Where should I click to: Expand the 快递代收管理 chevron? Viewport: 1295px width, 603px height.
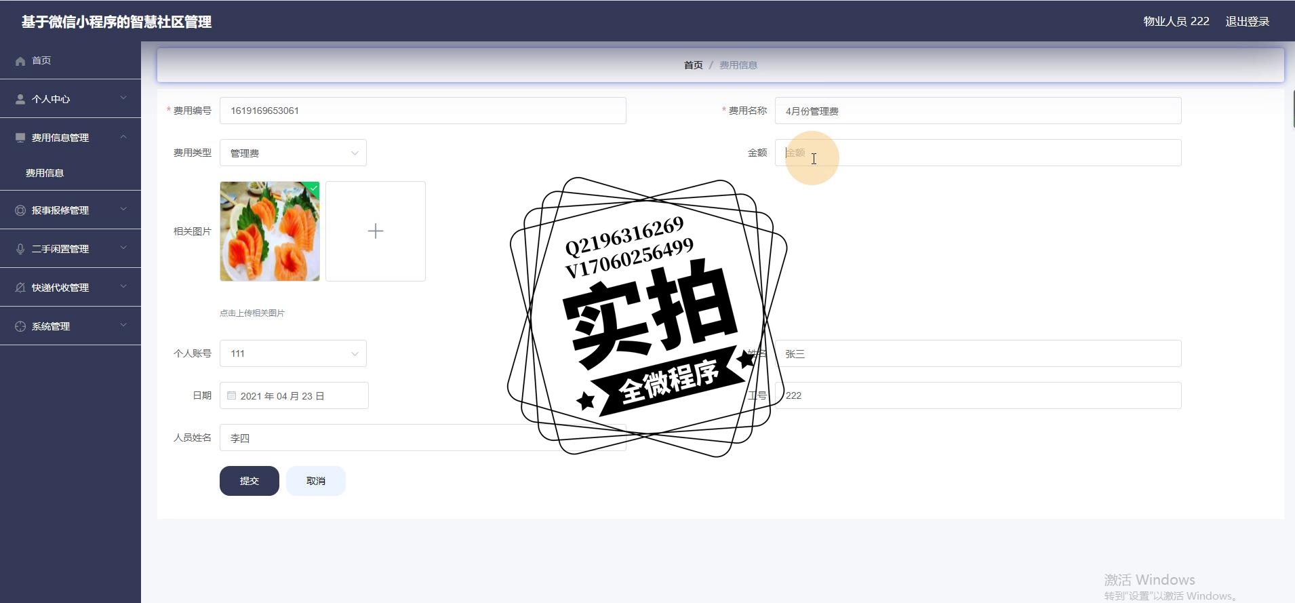(x=123, y=287)
